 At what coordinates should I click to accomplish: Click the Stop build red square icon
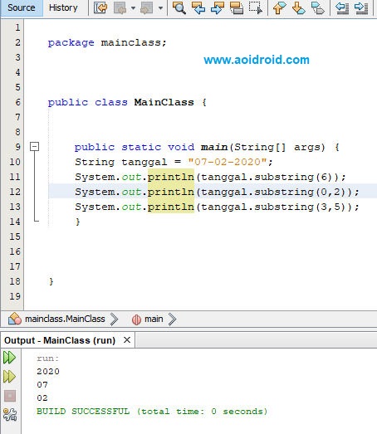[10, 396]
